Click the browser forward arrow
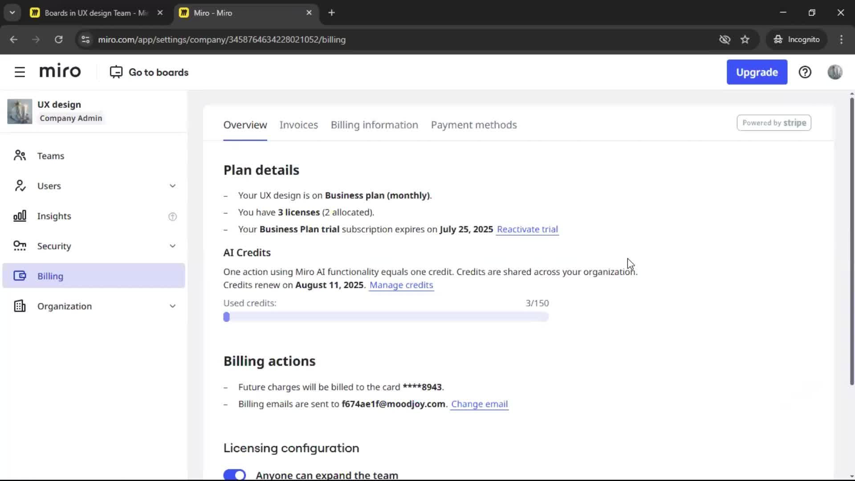This screenshot has height=481, width=855. coord(36,39)
